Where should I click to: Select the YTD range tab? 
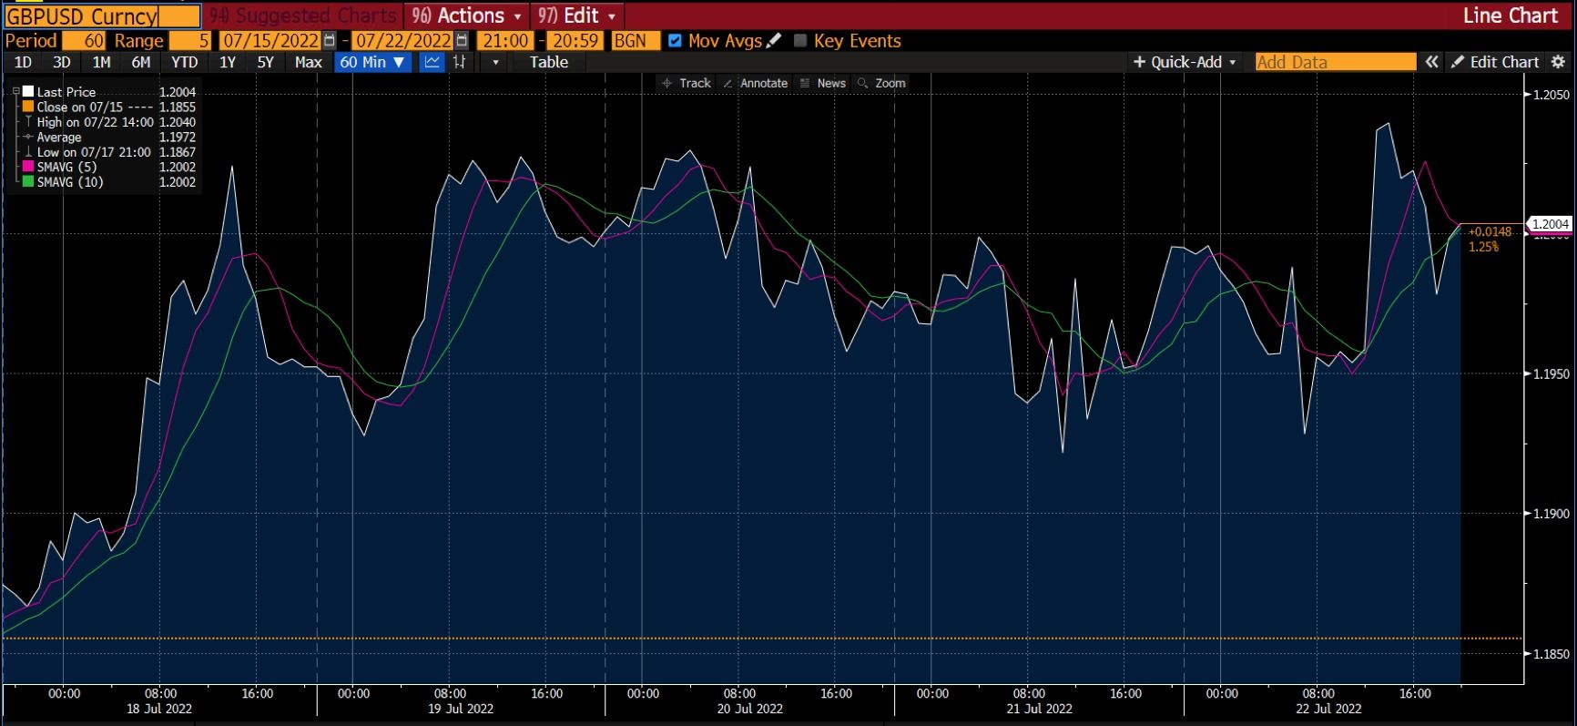(185, 62)
